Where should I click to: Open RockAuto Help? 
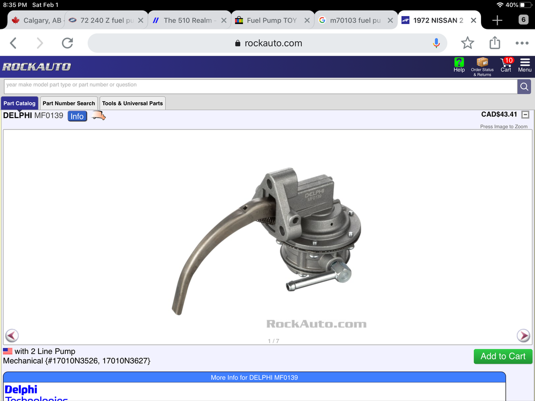(x=459, y=65)
